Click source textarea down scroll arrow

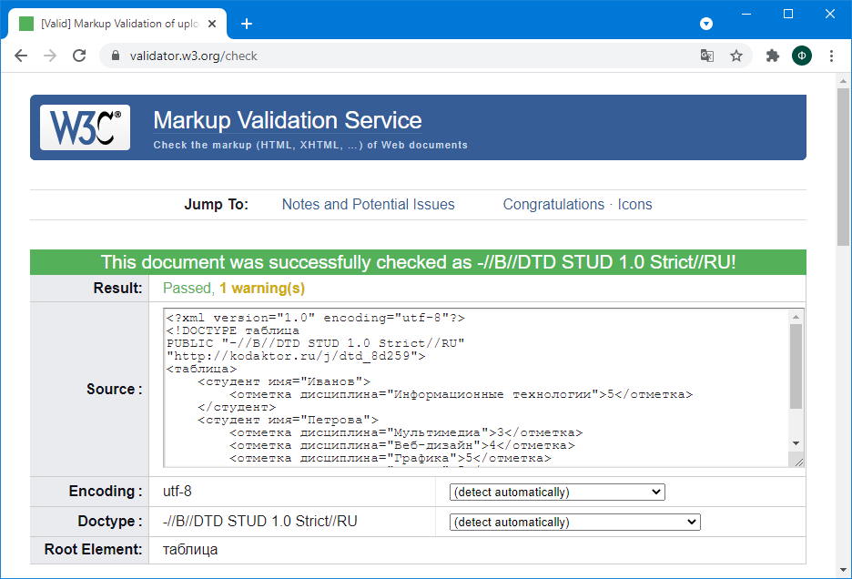coord(796,443)
